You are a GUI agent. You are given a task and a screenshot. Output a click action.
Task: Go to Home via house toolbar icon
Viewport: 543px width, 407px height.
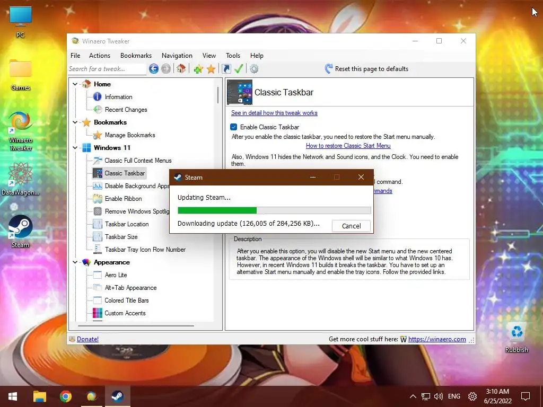pos(181,68)
